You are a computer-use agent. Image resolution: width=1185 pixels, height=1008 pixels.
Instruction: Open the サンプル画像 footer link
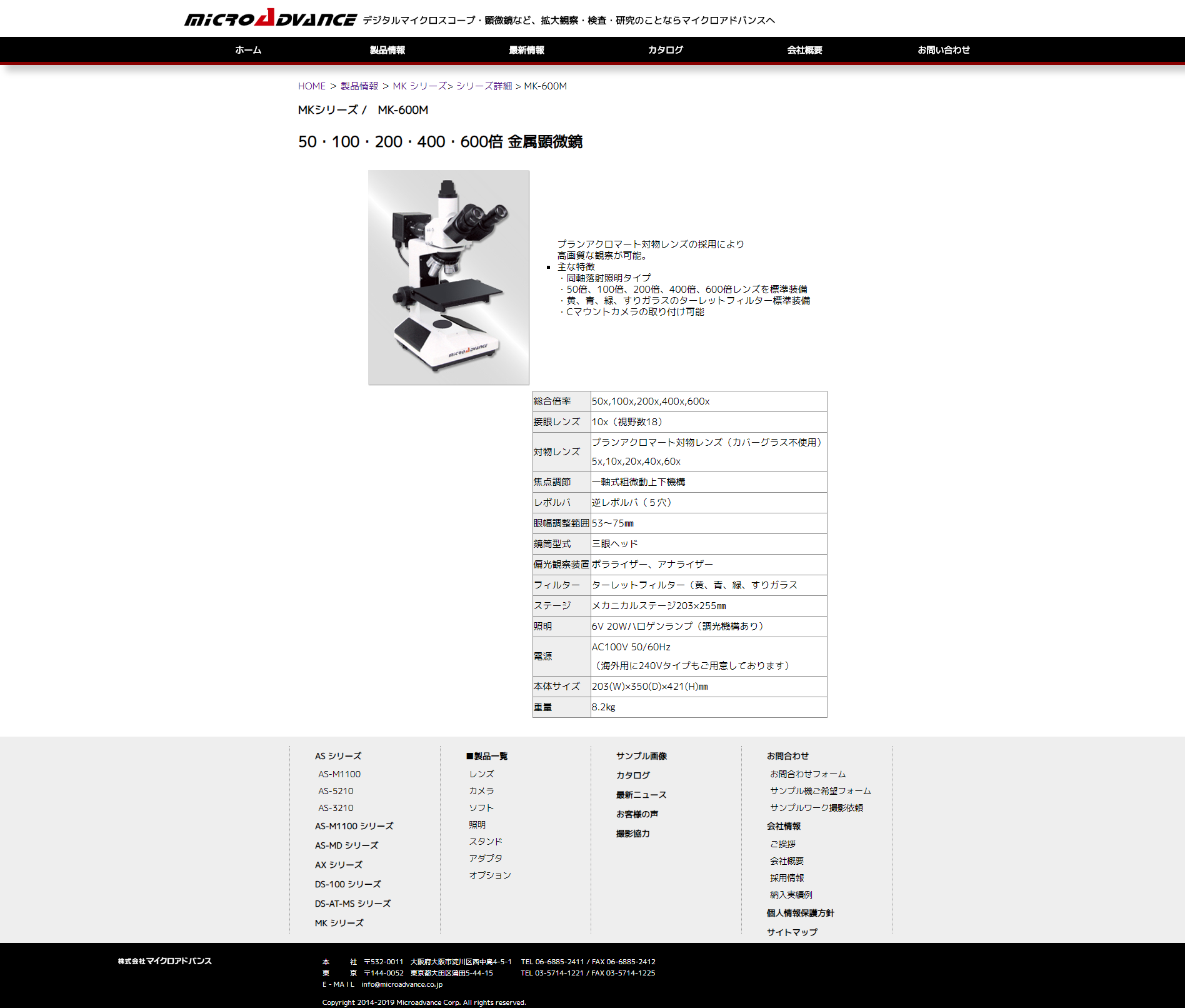click(641, 756)
